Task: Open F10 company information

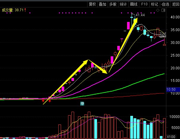Action: pos(144,4)
